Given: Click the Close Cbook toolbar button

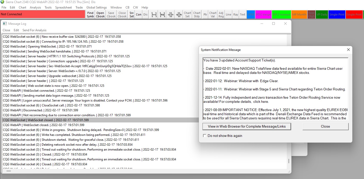Looking at the screenshot, I should 122,14.
